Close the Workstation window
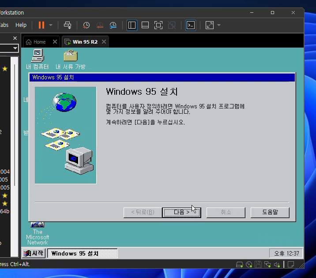The image size is (316, 278). click(293, 12)
